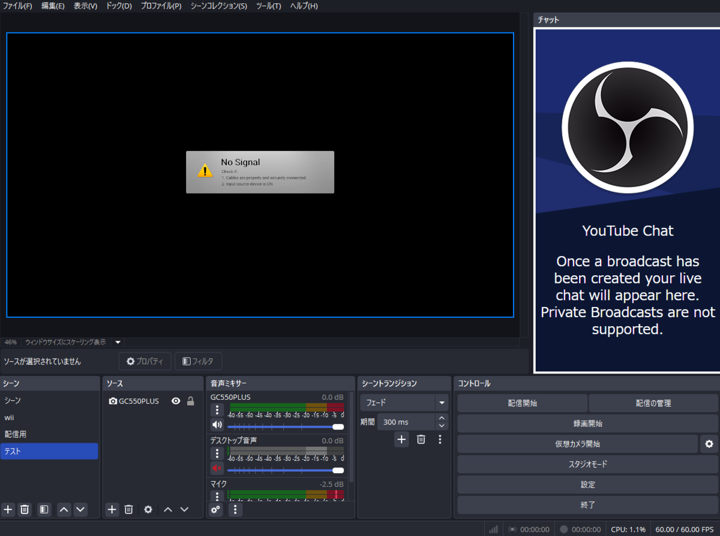Add a configurable scene transition
Screen dimensions: 720x536
coord(401,439)
